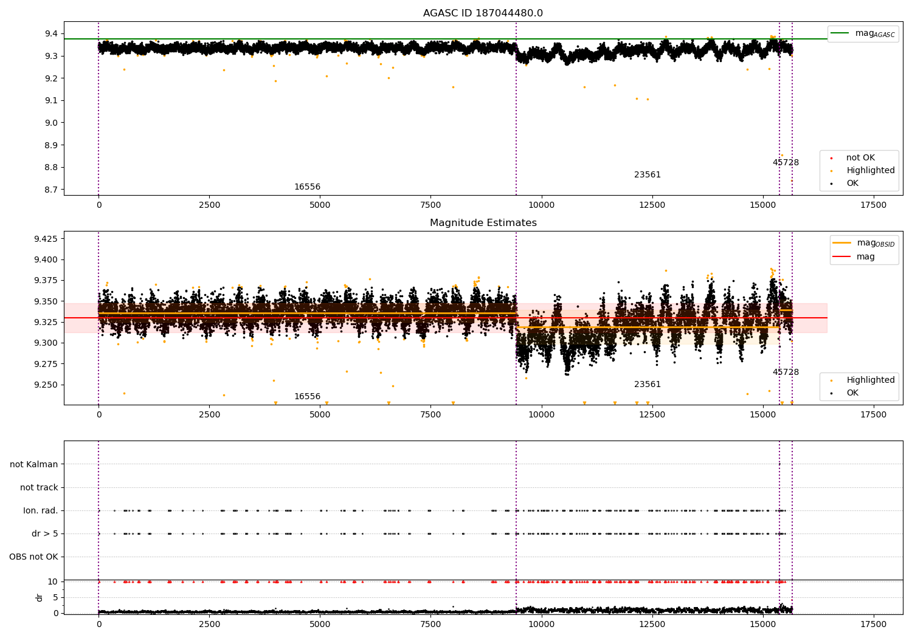Click observation label '45728' in middle plot
Viewport: 912px width, 638px height.
click(x=786, y=372)
